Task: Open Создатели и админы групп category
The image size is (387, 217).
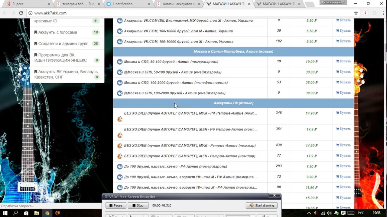Action: pos(67,43)
